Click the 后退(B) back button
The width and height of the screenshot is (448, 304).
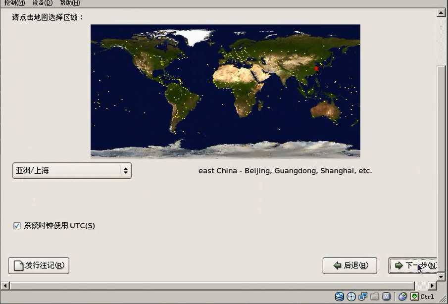tap(349, 266)
